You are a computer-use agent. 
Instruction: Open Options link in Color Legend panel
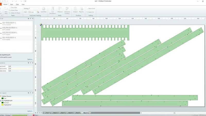point(30,111)
